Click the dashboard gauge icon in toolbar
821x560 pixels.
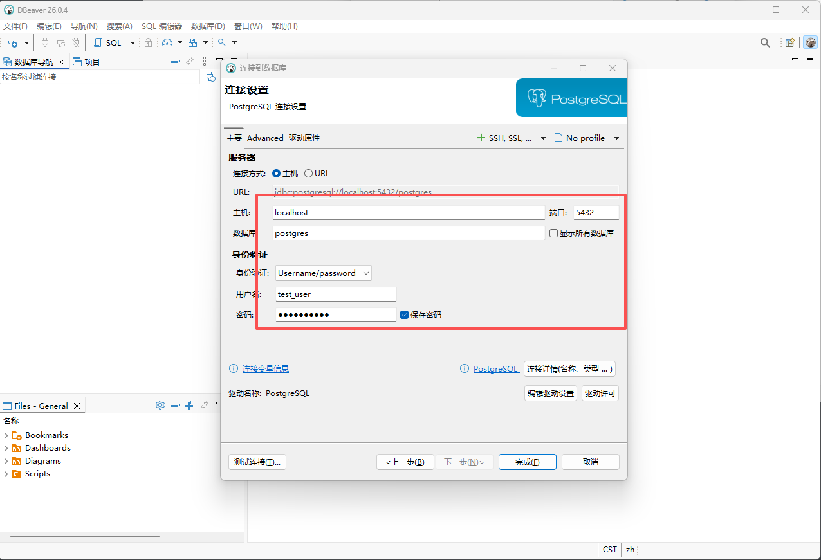click(x=167, y=42)
